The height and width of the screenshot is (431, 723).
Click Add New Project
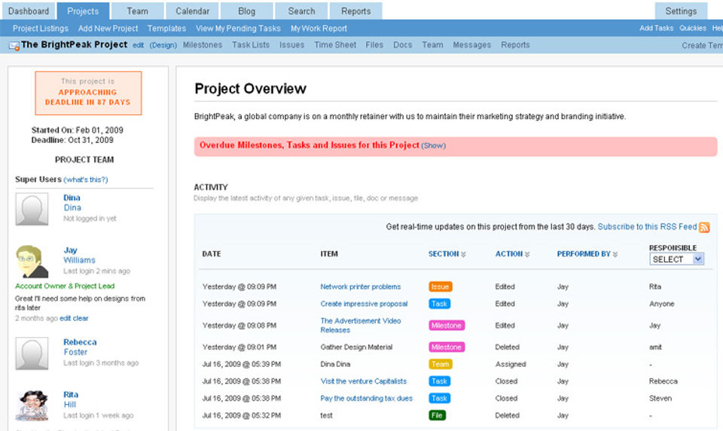point(108,29)
